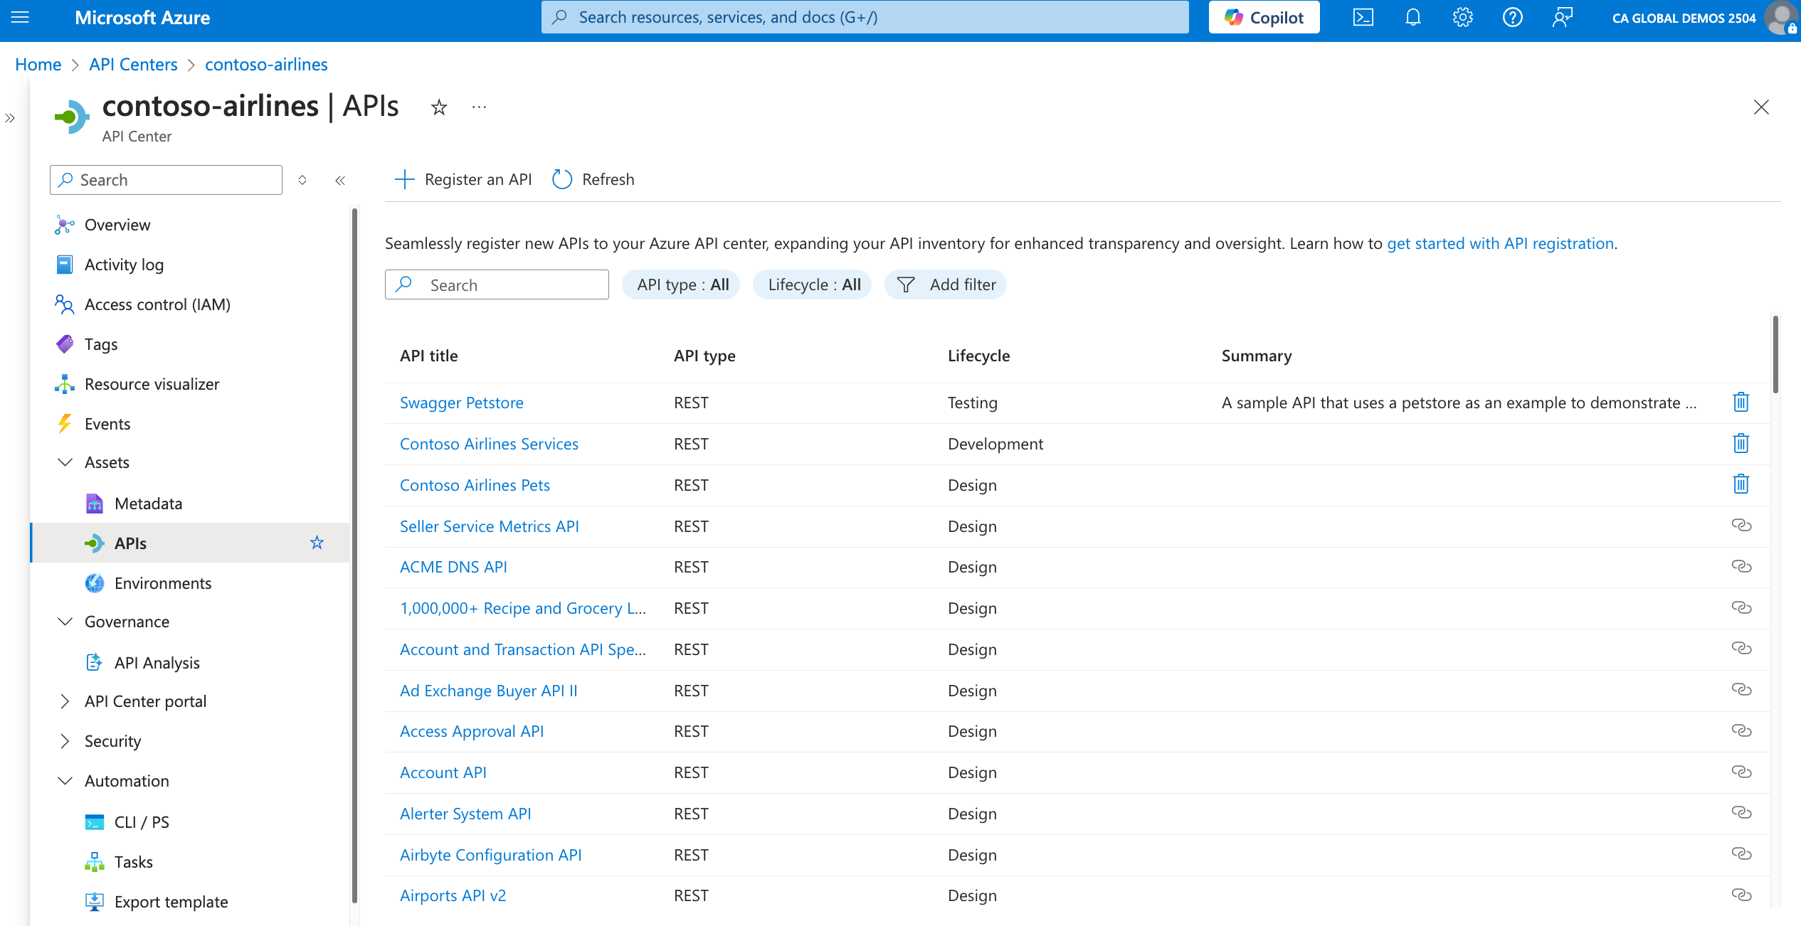Refresh the APIs list

(x=593, y=179)
